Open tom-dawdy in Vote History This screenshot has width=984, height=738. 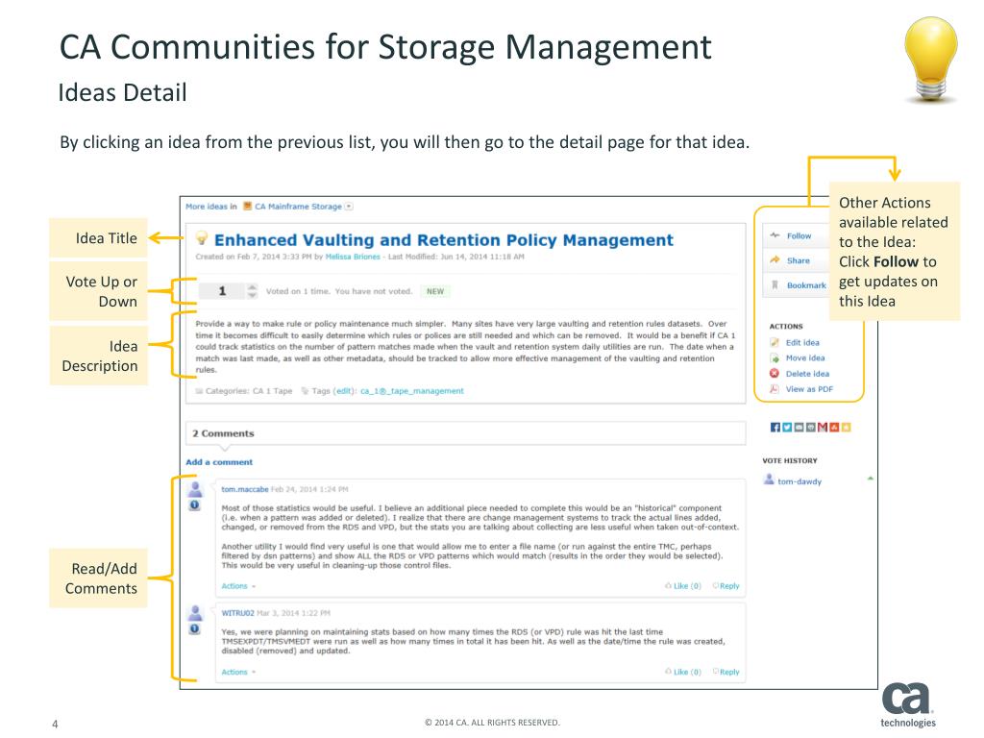[x=799, y=481]
